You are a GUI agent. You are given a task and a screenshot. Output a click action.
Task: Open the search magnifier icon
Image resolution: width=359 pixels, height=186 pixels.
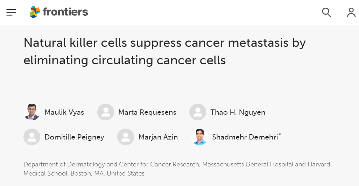[326, 13]
